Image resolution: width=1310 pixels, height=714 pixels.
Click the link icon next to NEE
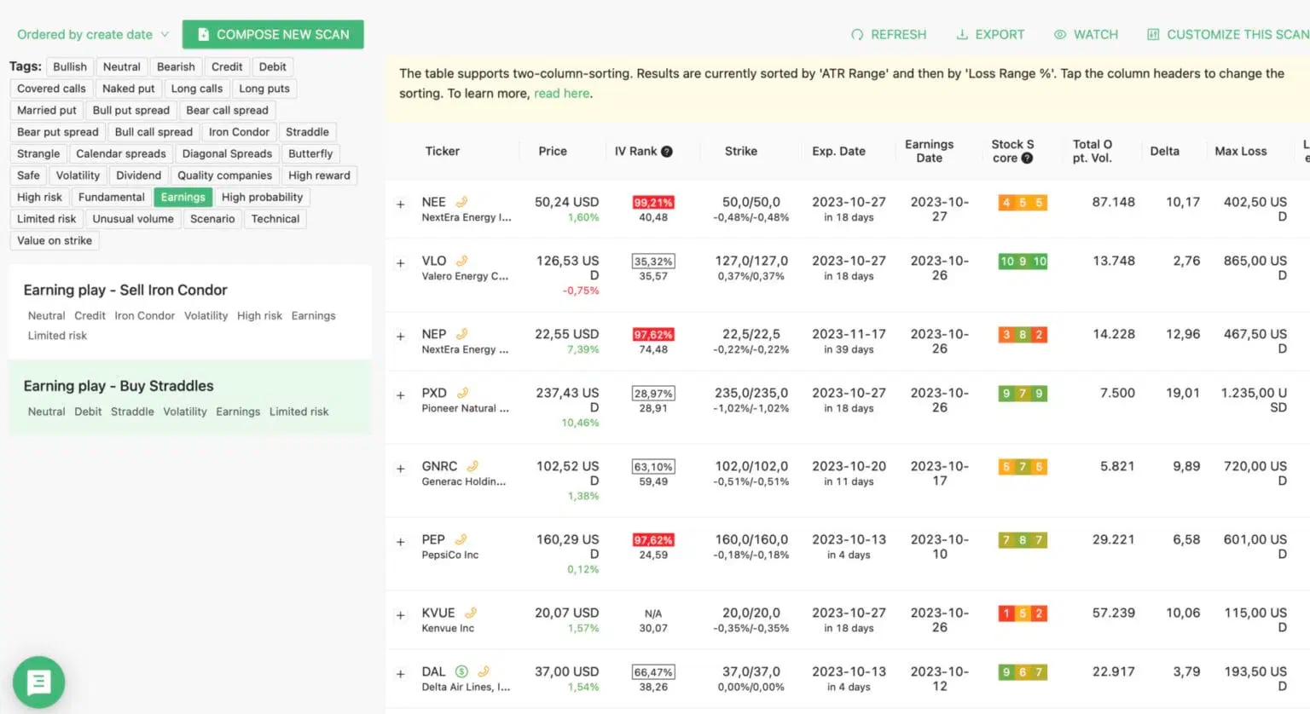tap(461, 202)
